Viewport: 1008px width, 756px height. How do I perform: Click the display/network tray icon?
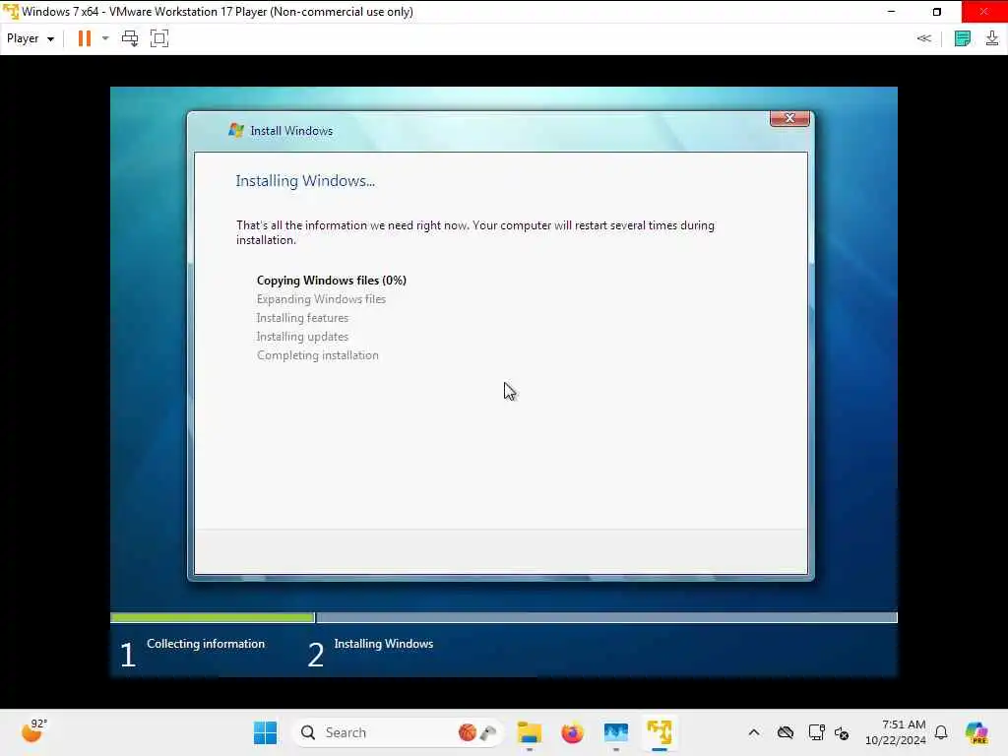pyautogui.click(x=816, y=732)
